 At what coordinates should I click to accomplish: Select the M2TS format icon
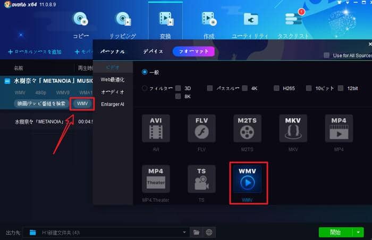coord(247,128)
